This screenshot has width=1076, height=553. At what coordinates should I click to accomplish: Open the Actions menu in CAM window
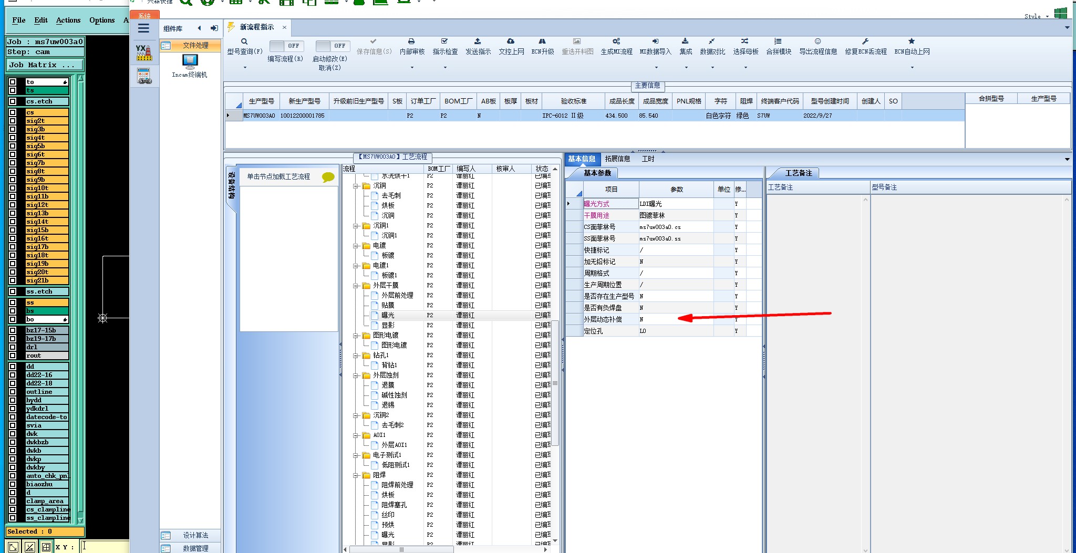coord(68,20)
